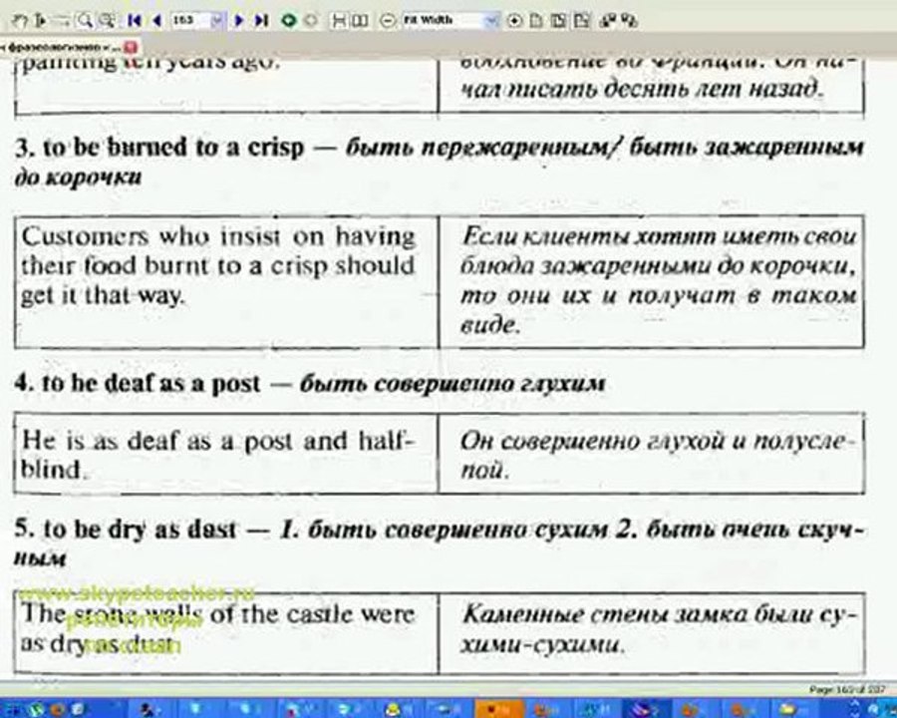Viewport: 897px width, 718px height.
Task: Click the Russian cell 'Каменные стены замка'
Action: [x=652, y=633]
